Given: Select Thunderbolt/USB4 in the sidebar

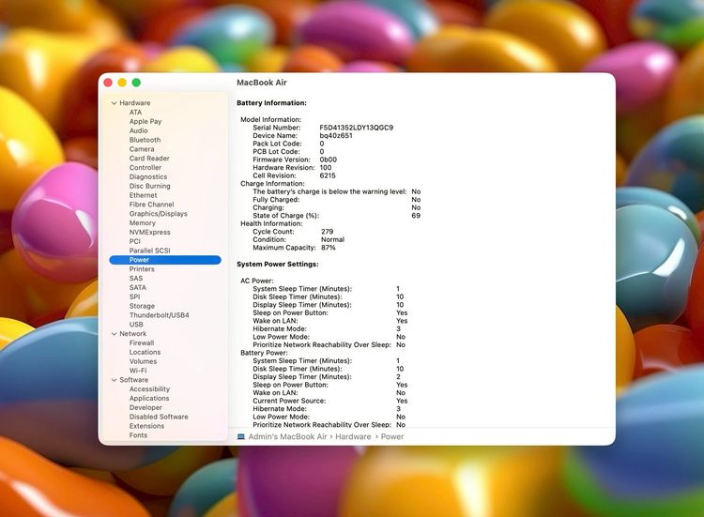Looking at the screenshot, I should [160, 315].
